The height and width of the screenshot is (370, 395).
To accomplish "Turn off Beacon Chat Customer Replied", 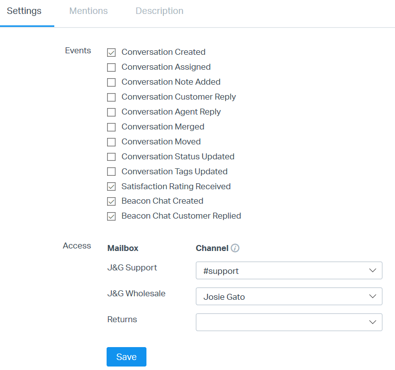I will click(112, 217).
